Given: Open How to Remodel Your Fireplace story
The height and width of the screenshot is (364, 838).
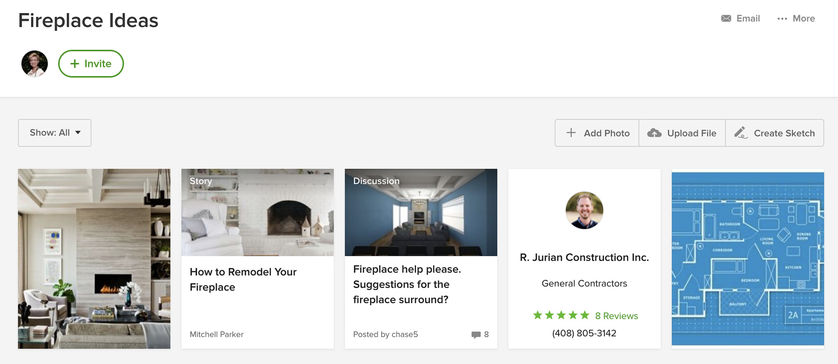Looking at the screenshot, I should click(243, 279).
